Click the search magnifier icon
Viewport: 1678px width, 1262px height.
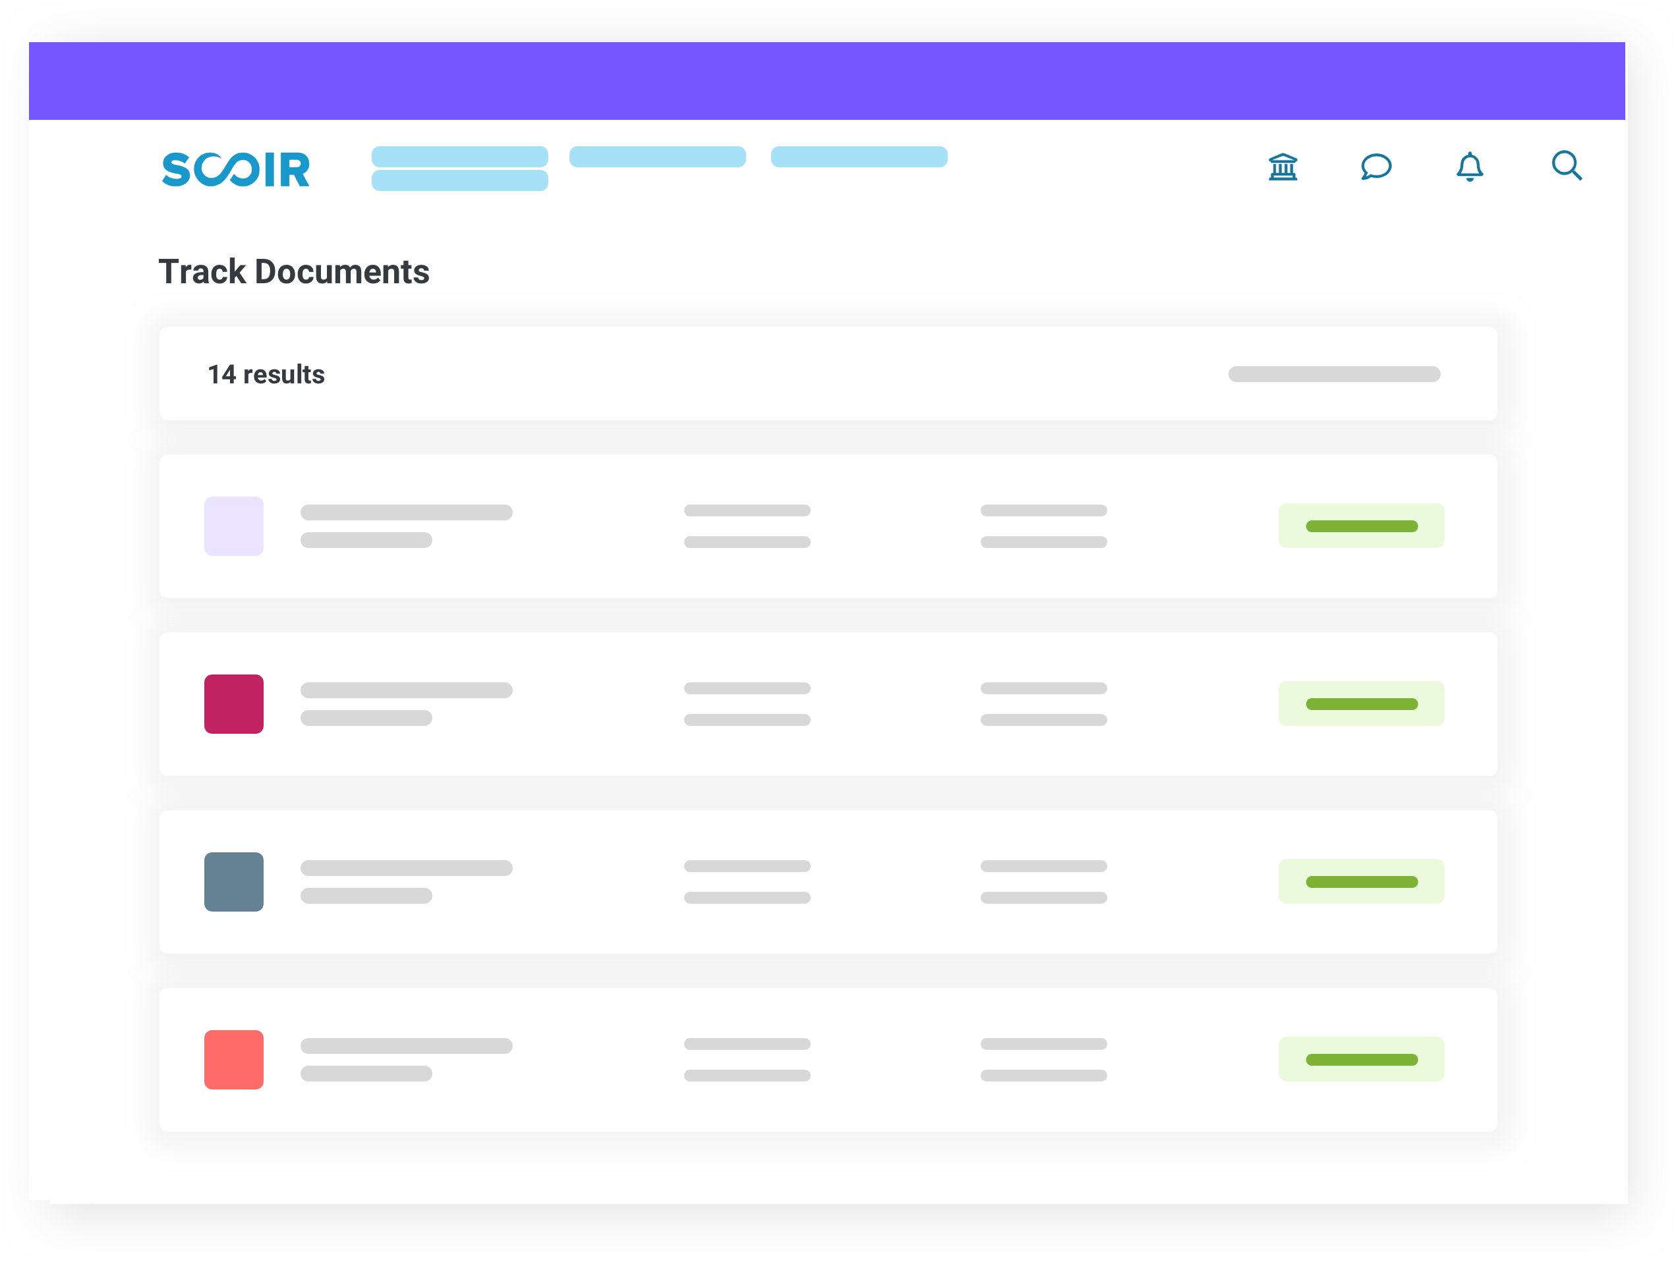pos(1567,166)
